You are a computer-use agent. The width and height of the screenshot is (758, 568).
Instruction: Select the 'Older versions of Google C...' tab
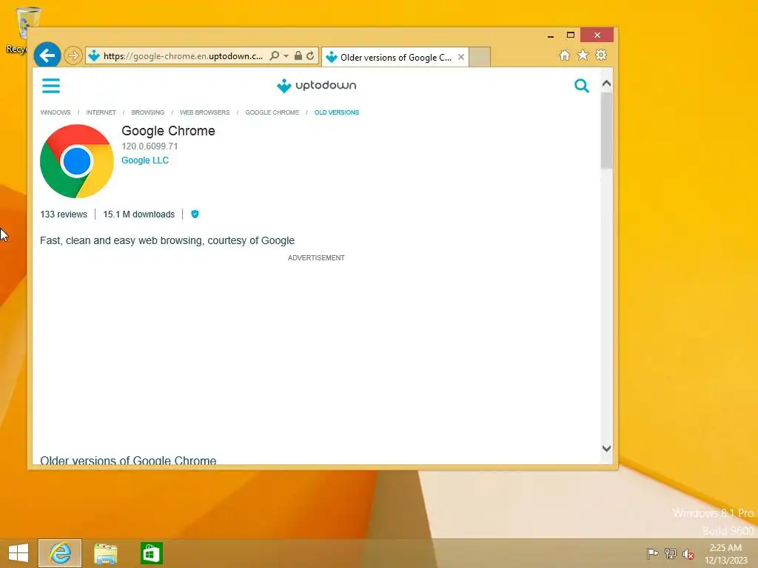tap(395, 58)
